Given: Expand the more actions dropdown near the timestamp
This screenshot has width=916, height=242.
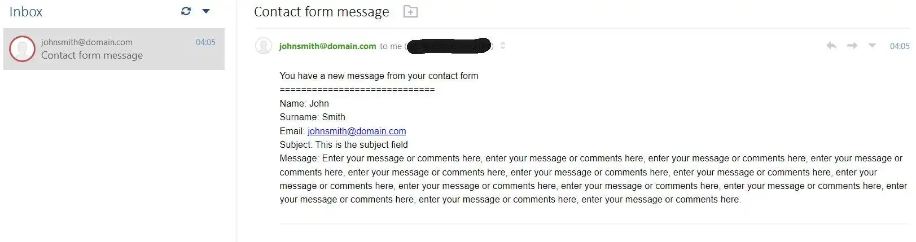Looking at the screenshot, I should pyautogui.click(x=872, y=45).
